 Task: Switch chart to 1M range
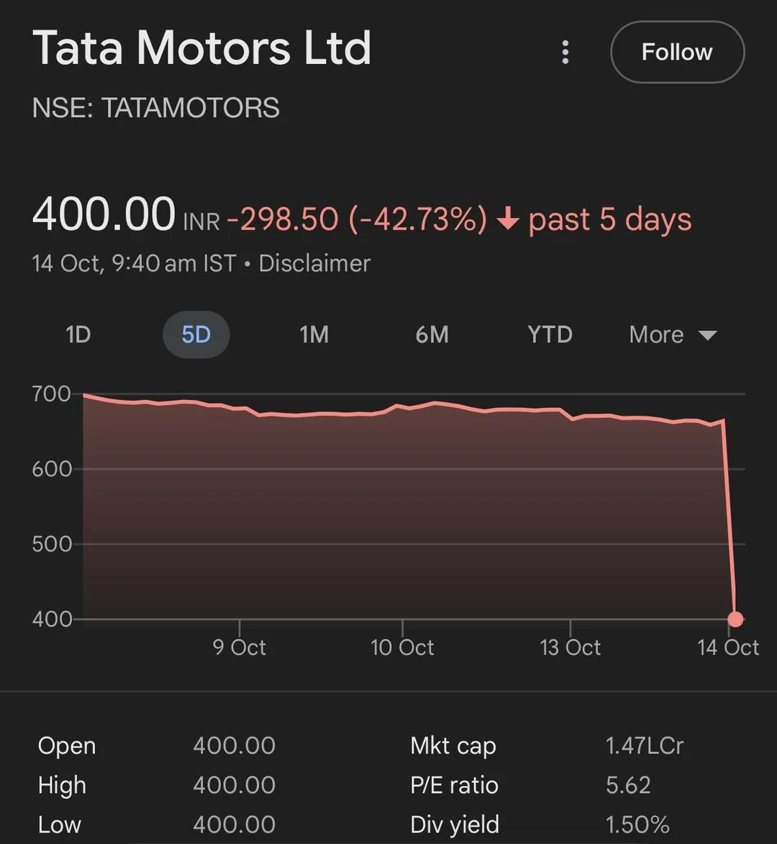point(314,335)
